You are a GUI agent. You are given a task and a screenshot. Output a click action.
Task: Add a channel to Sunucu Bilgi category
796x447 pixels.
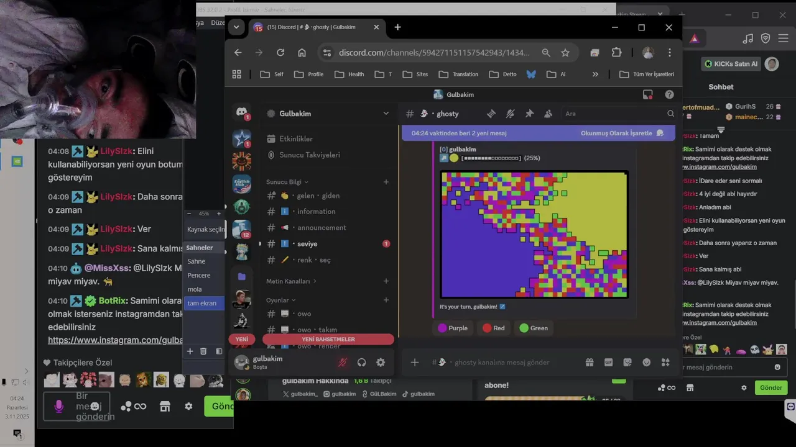[386, 182]
